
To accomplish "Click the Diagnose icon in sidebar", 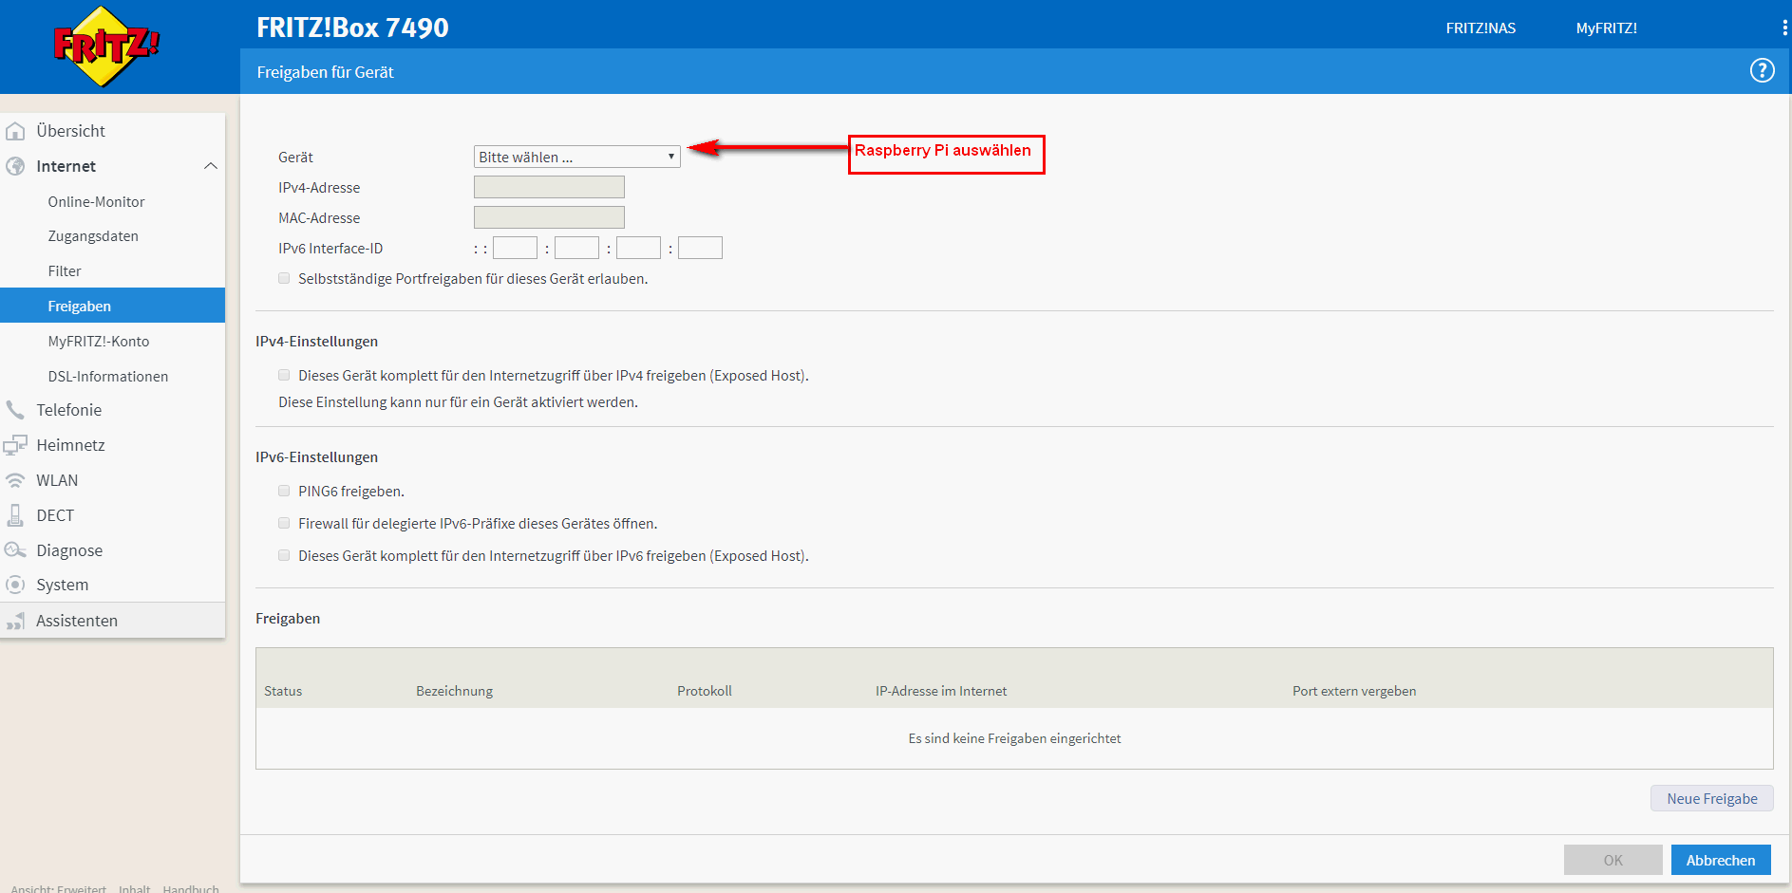I will [x=16, y=550].
